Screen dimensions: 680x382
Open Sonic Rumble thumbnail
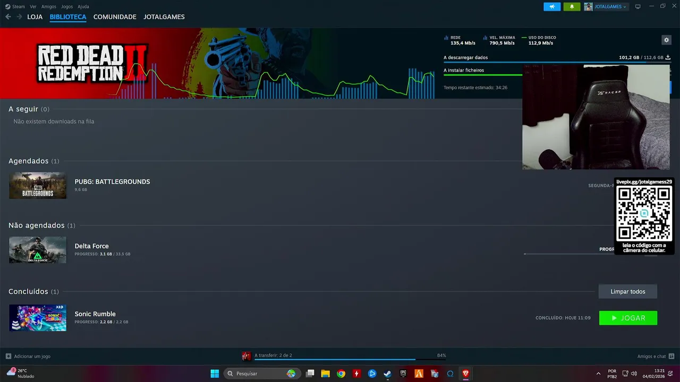pyautogui.click(x=38, y=318)
